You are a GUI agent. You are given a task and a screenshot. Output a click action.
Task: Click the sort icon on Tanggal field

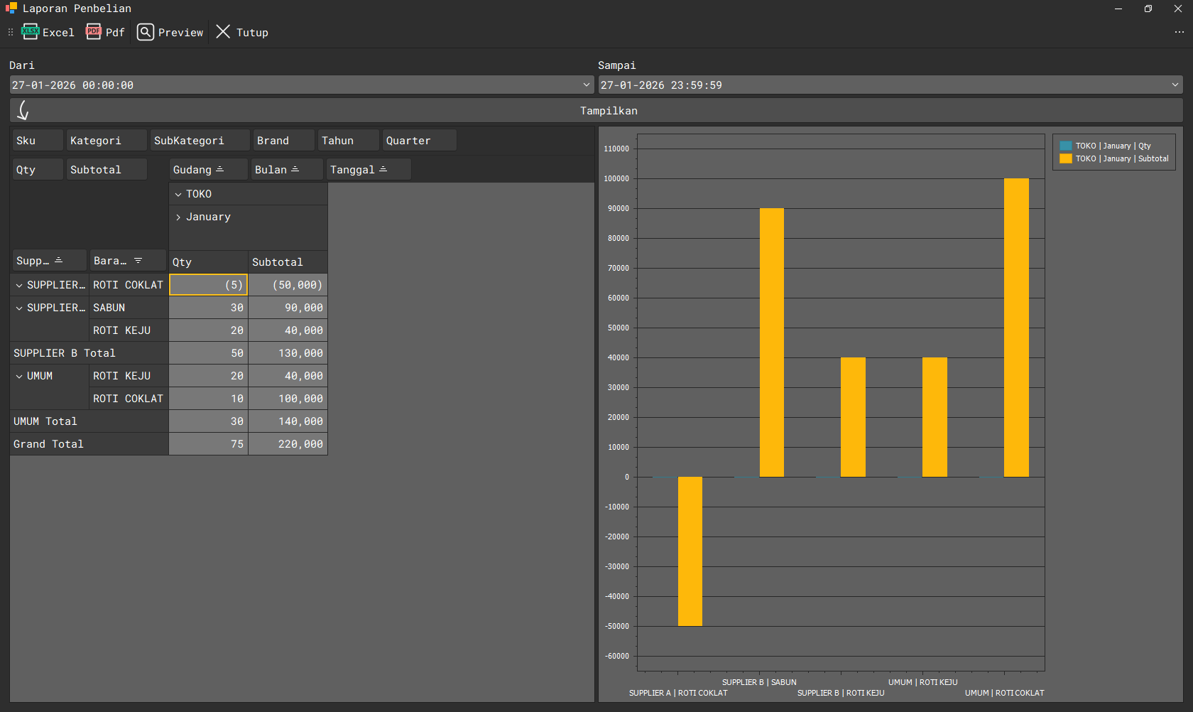pos(383,170)
